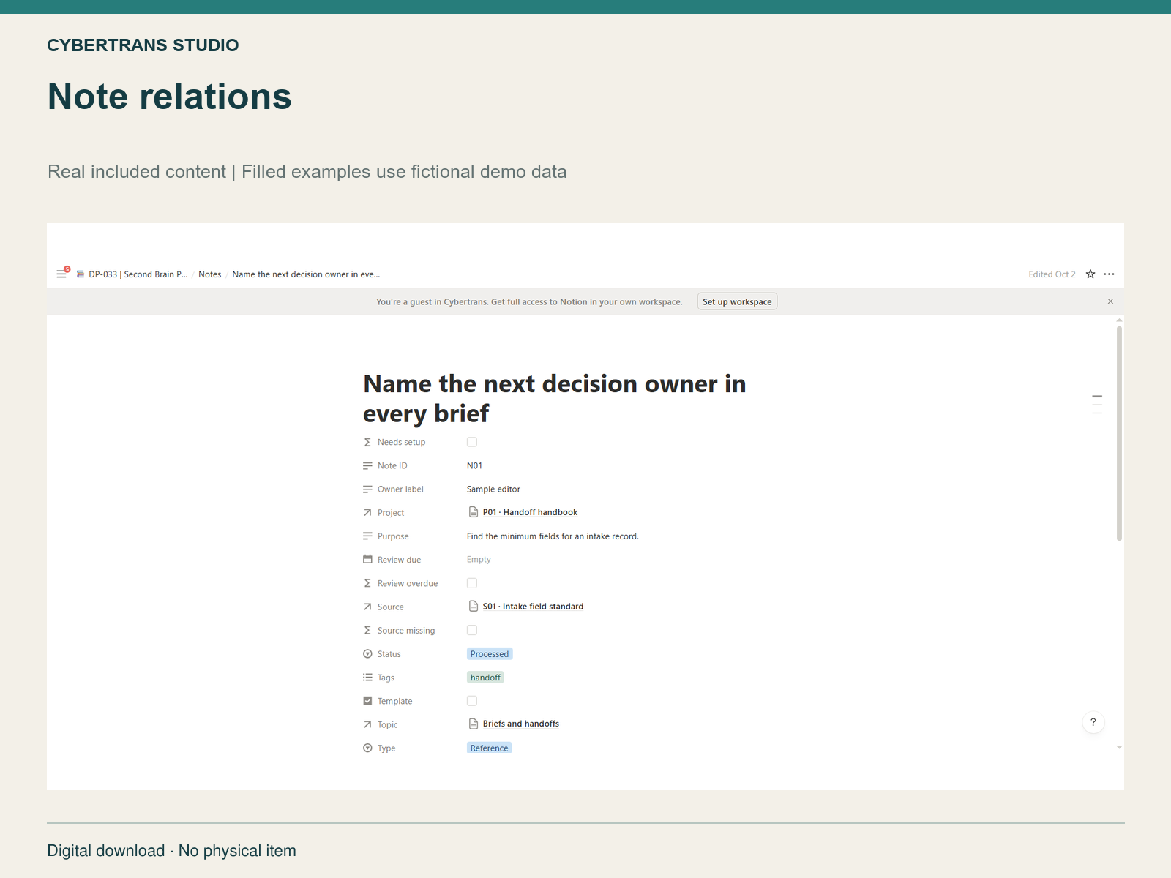The image size is (1171, 878).
Task: Click the page icon beside S01 Intake field
Action: pyautogui.click(x=474, y=607)
